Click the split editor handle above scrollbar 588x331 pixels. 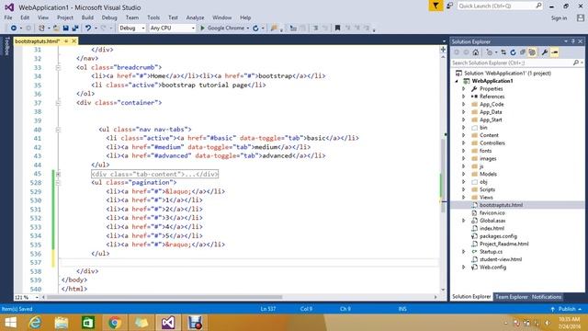443,49
